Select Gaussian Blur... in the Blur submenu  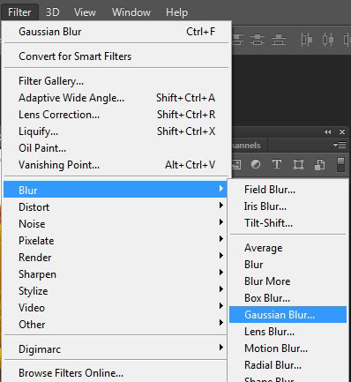click(x=288, y=315)
